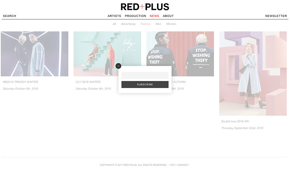Click the Subscribe button

145,84
